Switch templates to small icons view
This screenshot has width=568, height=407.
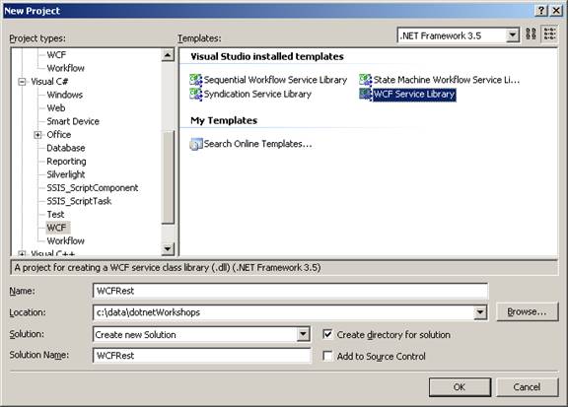pos(549,34)
